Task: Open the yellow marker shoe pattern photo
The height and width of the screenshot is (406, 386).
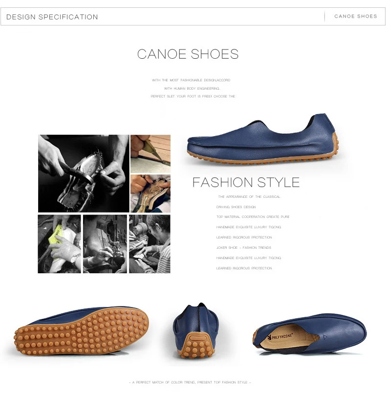Action: point(60,244)
